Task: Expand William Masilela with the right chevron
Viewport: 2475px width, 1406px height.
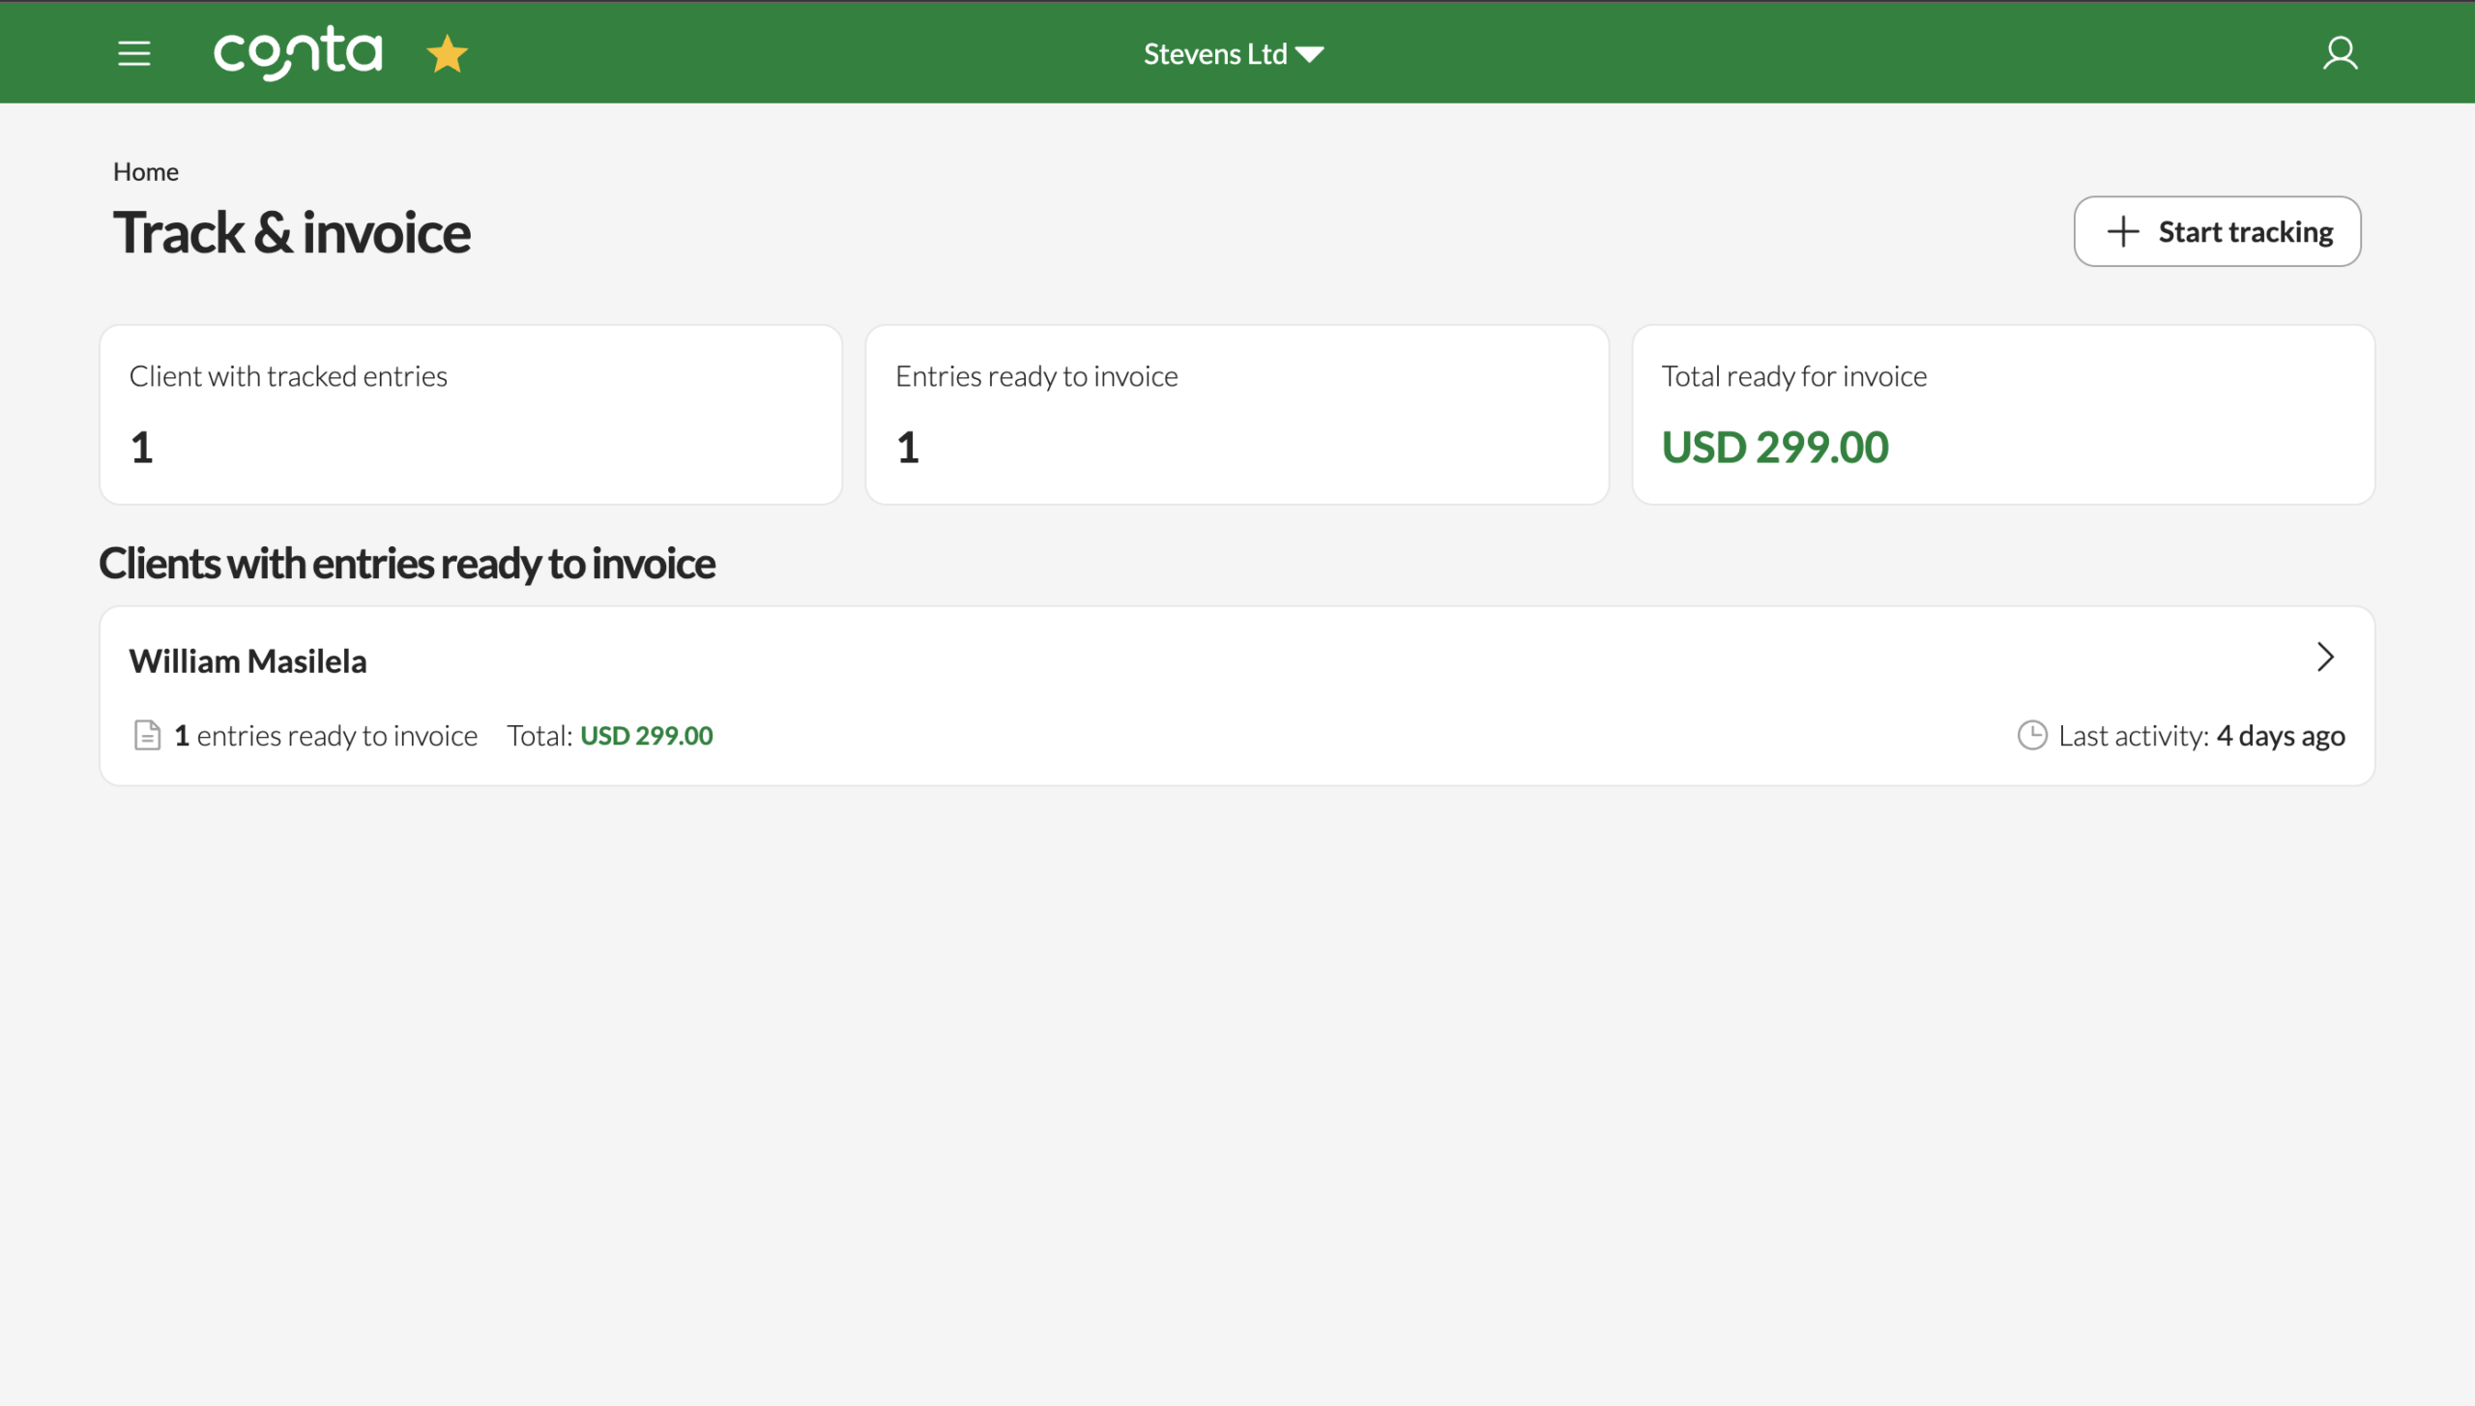Action: [2325, 658]
